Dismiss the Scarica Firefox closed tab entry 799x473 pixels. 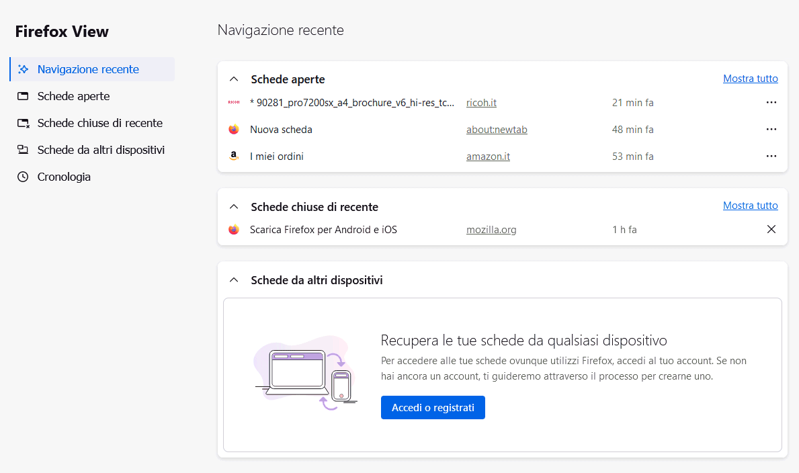[x=771, y=230]
